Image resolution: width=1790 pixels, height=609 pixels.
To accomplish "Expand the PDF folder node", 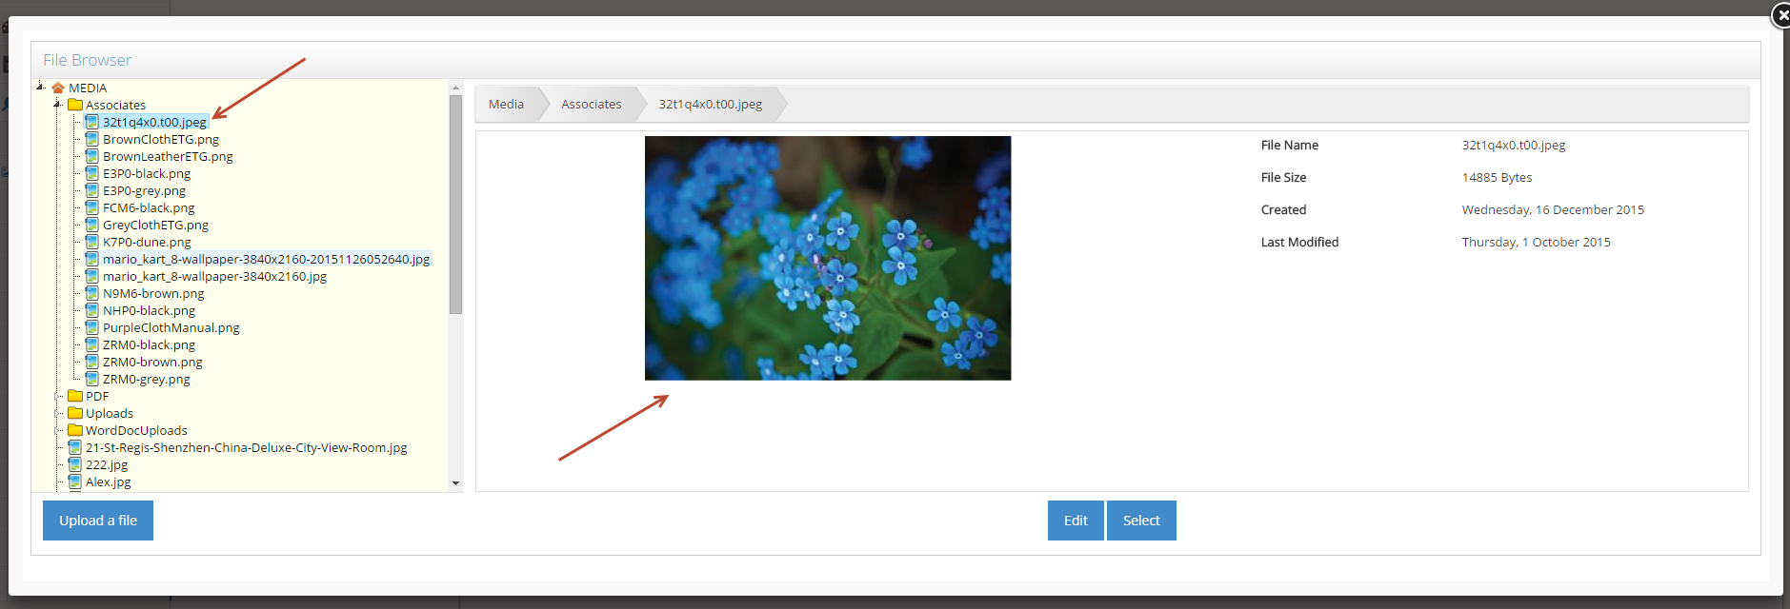I will point(57,396).
